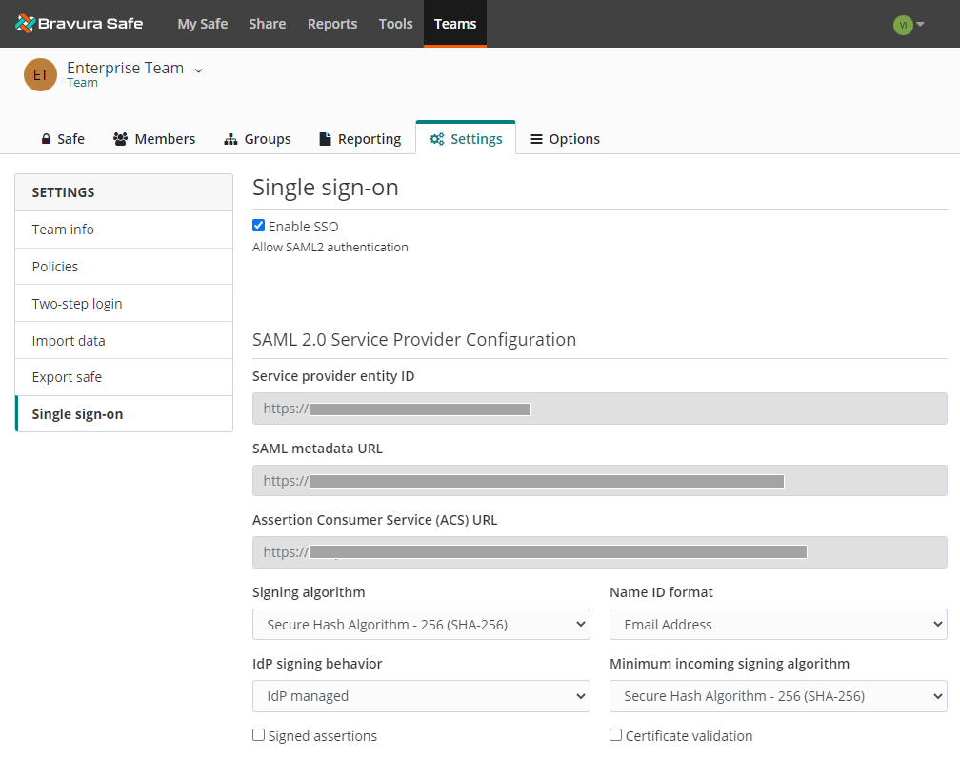This screenshot has width=960, height=759.
Task: Click the Enterprise Team ET avatar
Action: coord(40,74)
